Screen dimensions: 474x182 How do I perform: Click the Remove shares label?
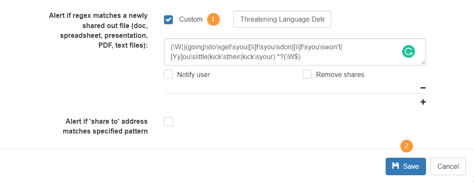point(340,74)
